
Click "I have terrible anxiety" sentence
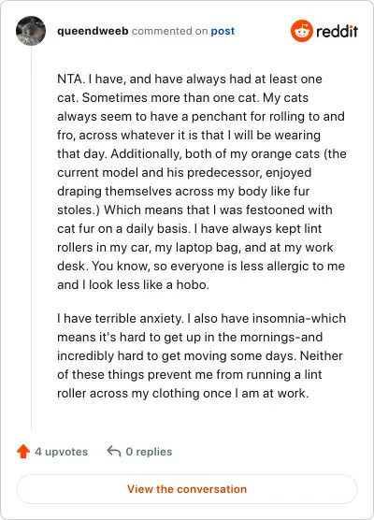(x=121, y=318)
